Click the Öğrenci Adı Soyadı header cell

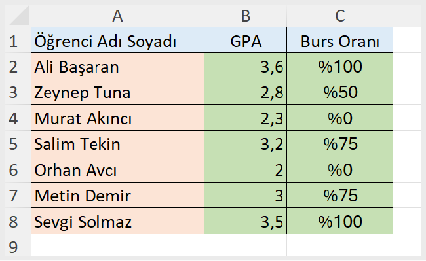pyautogui.click(x=117, y=40)
